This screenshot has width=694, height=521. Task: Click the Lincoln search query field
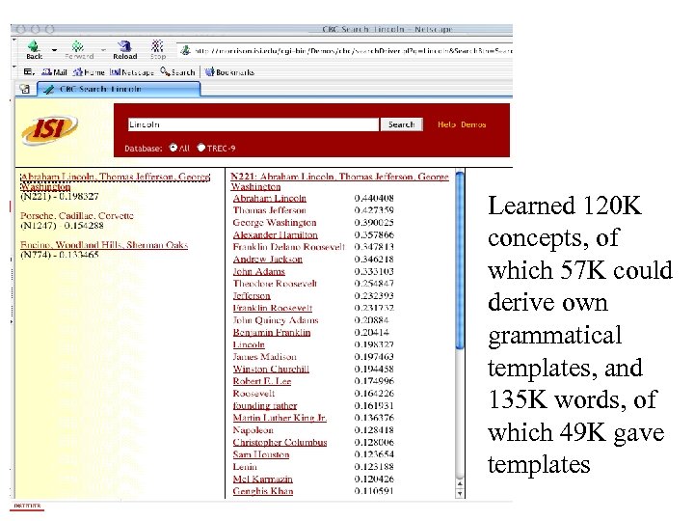(254, 124)
